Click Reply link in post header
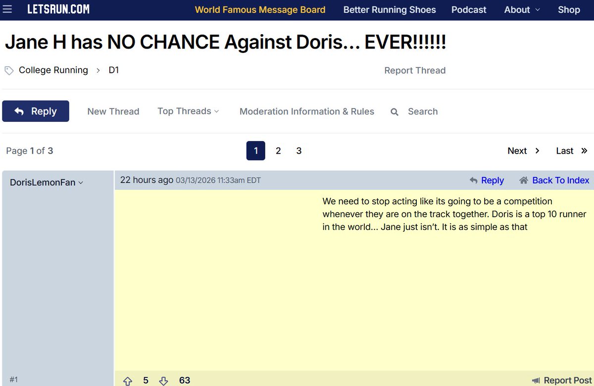Viewport: 594px width, 386px height. click(487, 180)
